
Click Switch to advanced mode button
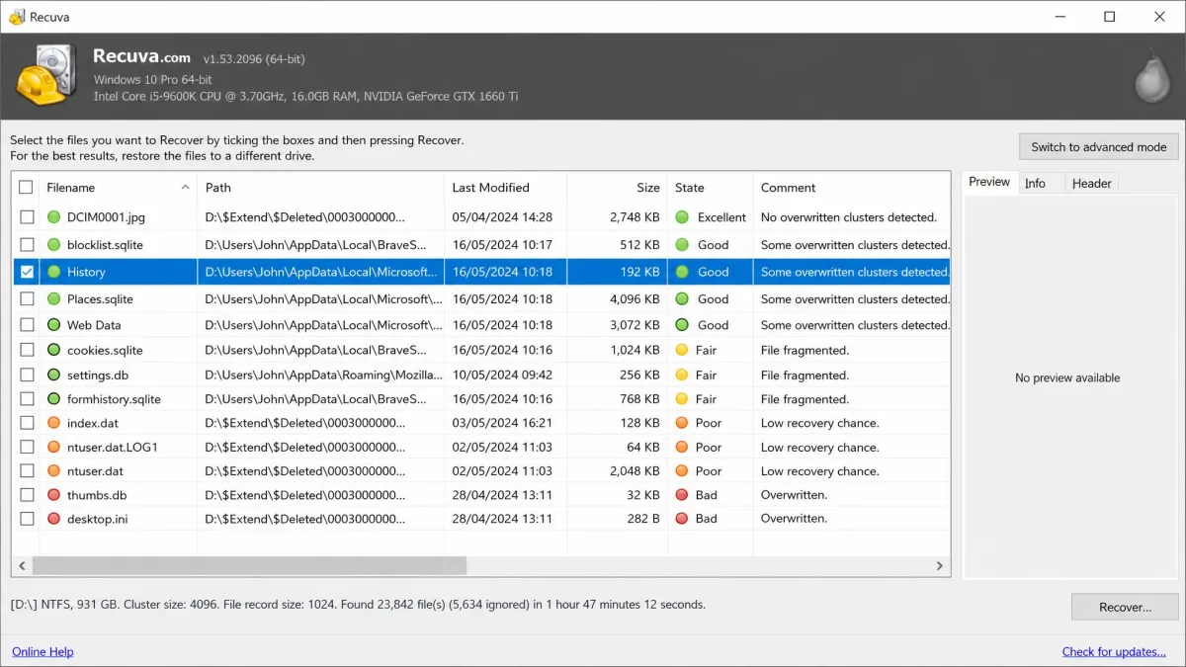(1099, 146)
